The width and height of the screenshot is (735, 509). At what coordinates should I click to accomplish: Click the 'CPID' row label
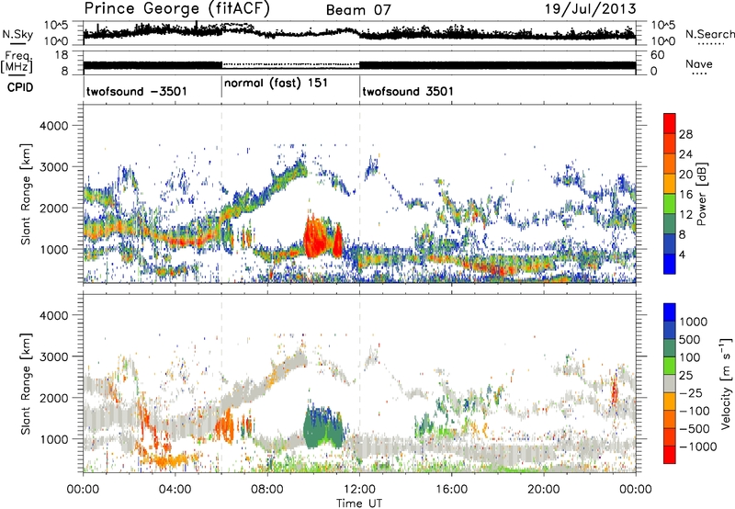tap(20, 87)
